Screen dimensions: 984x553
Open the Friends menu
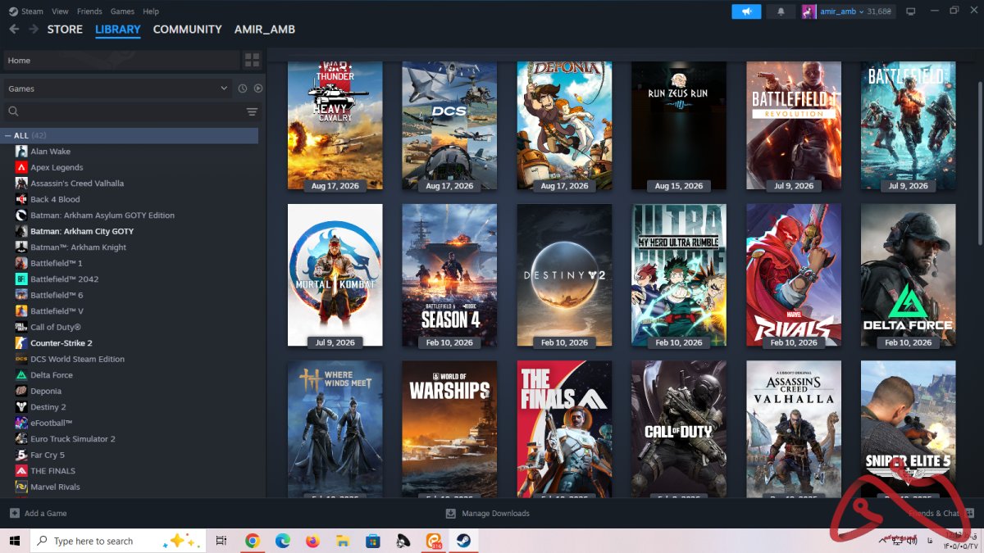coord(89,11)
